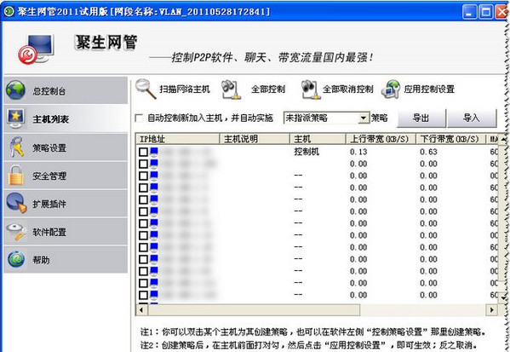Click the 主机说明 column header
This screenshot has height=352, width=510.
click(x=255, y=139)
